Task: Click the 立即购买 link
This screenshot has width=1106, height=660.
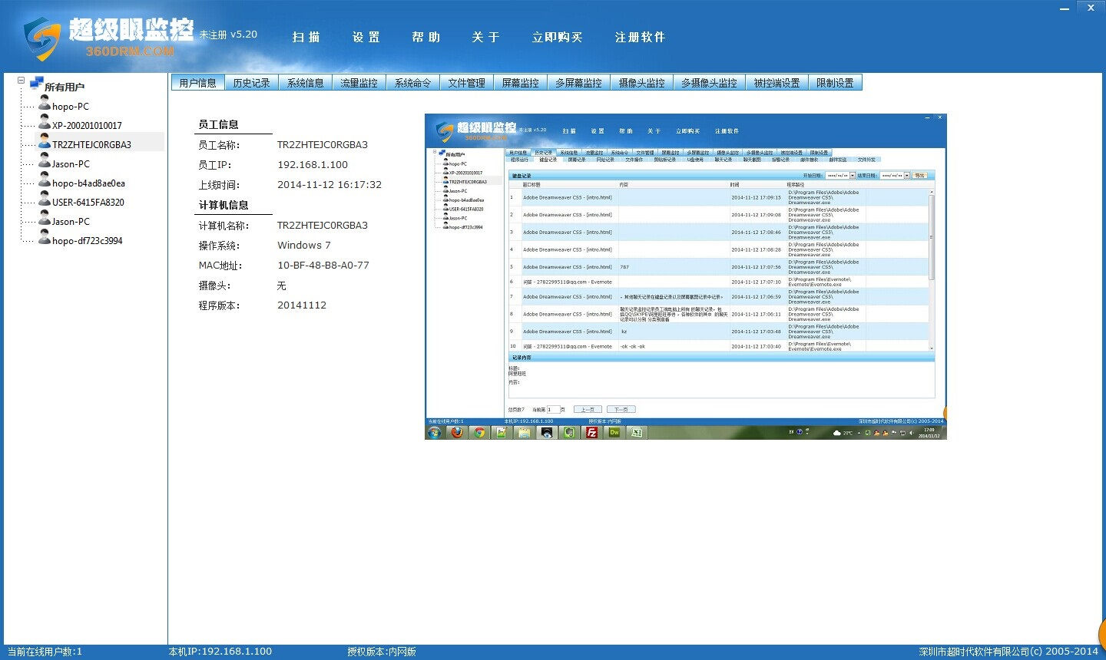Action: point(557,37)
